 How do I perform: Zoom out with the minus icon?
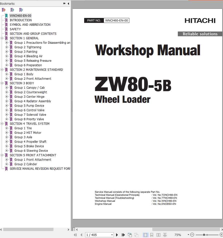(x=192, y=235)
